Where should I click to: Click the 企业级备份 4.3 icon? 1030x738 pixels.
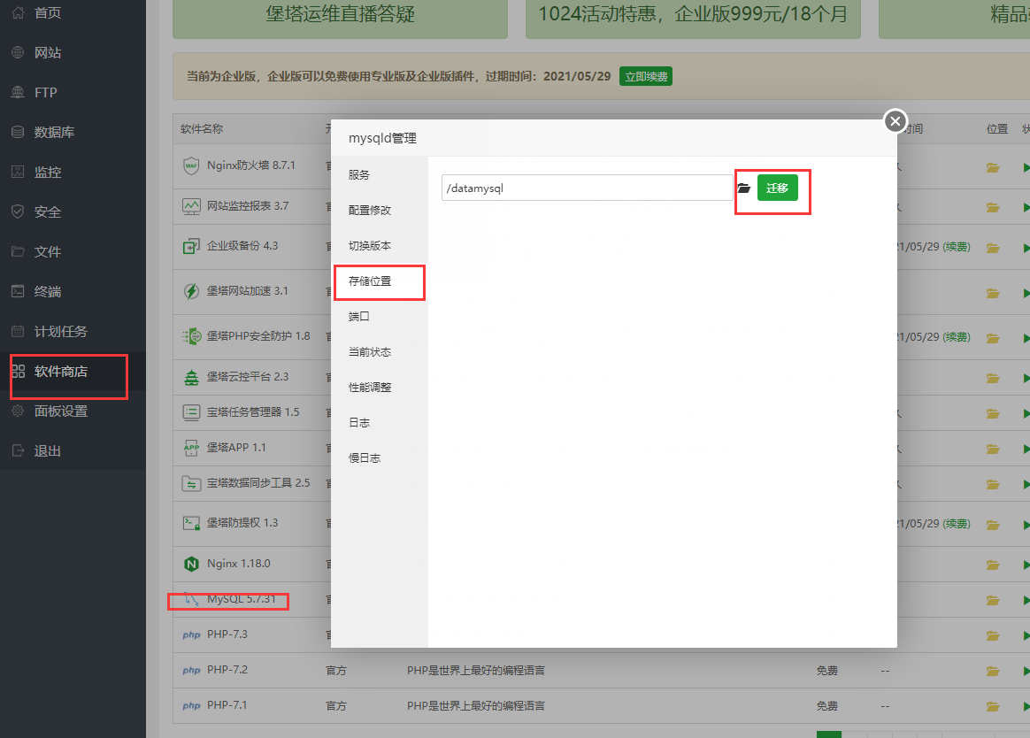(191, 246)
